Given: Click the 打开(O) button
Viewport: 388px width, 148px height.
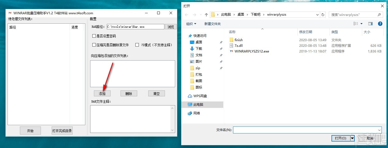Looking at the screenshot, I should (341, 138).
